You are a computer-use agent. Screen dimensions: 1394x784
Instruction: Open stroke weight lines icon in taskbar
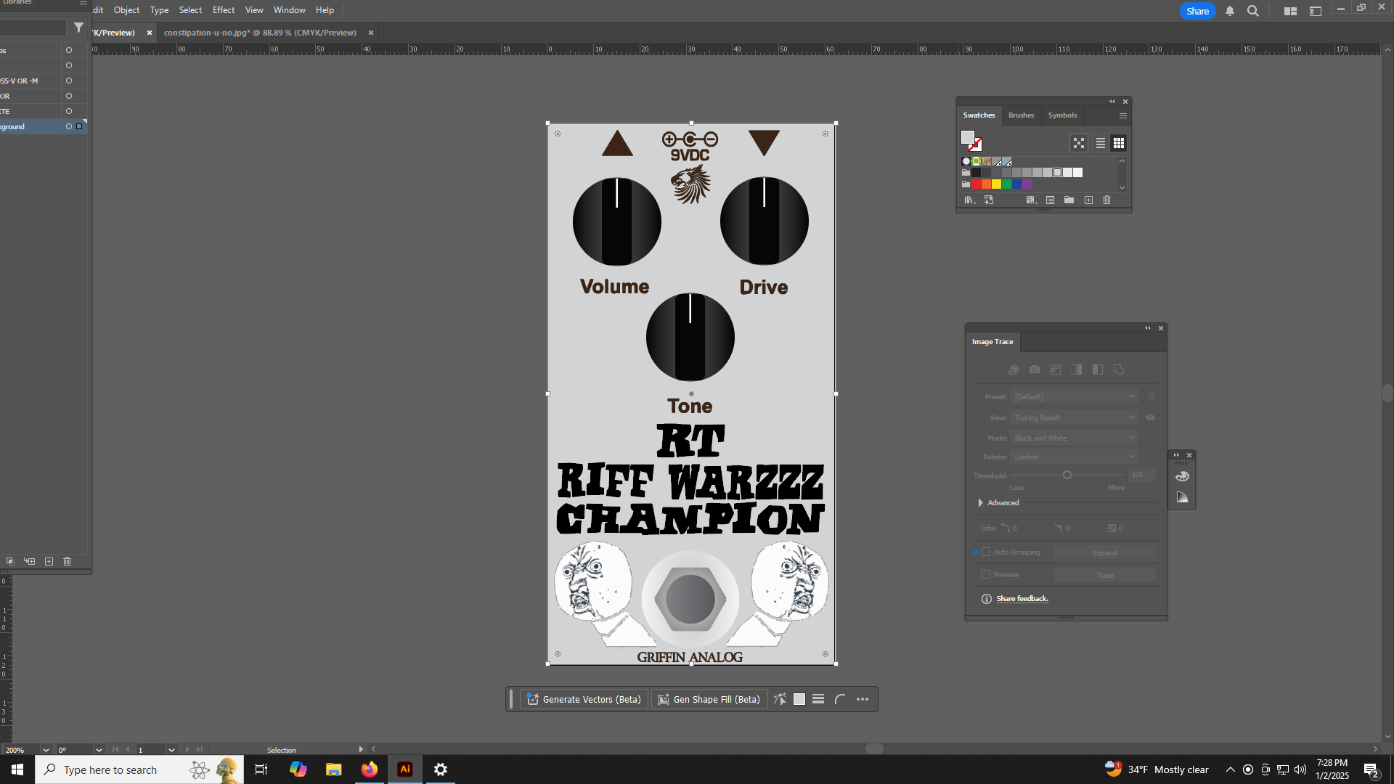[x=818, y=700]
